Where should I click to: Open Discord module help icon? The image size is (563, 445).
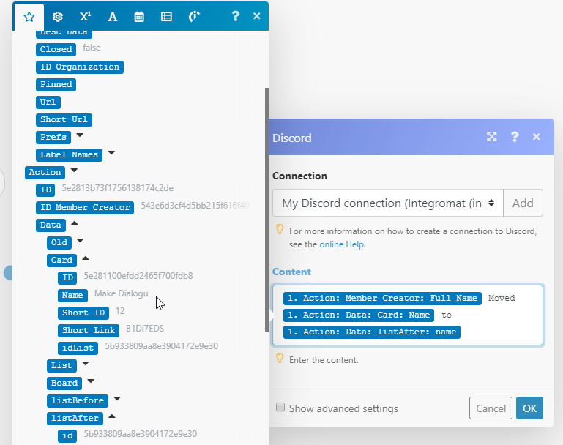[515, 137]
